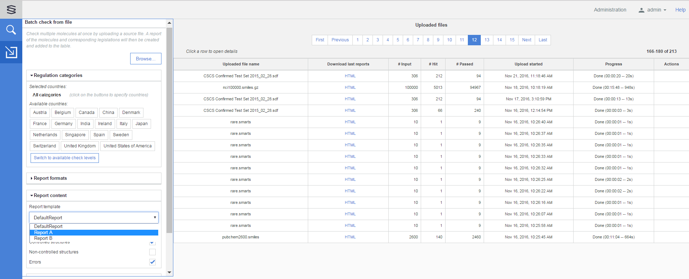Click the app logo in top-left corner
This screenshot has height=279, width=689.
click(x=11, y=9)
